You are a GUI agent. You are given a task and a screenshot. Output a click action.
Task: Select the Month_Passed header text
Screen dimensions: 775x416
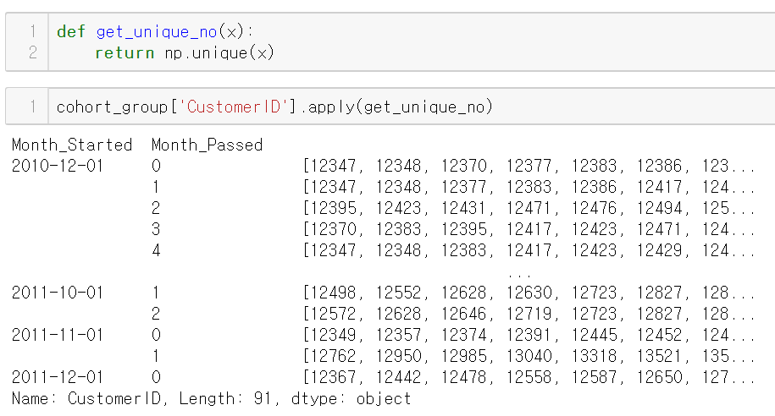pos(208,145)
